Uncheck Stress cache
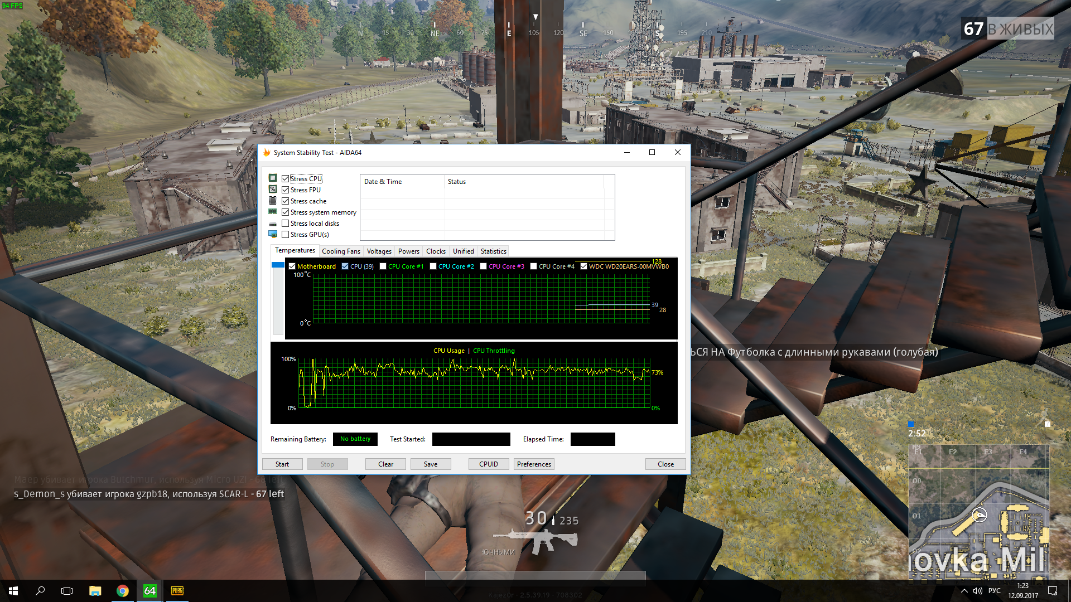The image size is (1071, 602). pos(285,201)
